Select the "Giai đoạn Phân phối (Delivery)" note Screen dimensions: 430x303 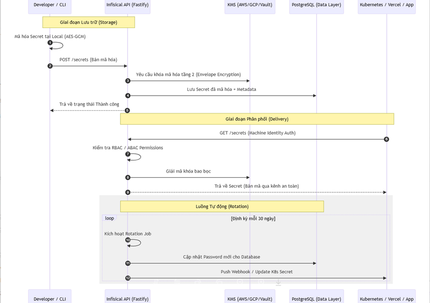click(257, 119)
